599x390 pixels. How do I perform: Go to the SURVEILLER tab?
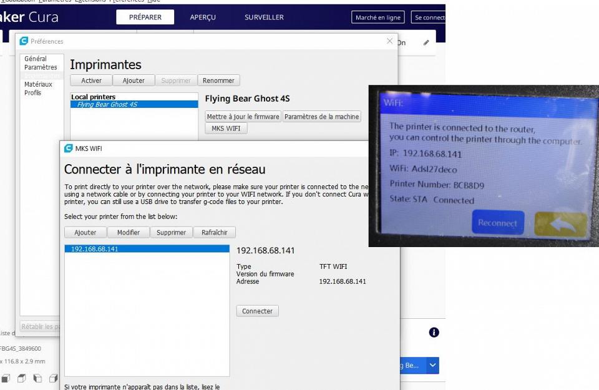264,17
